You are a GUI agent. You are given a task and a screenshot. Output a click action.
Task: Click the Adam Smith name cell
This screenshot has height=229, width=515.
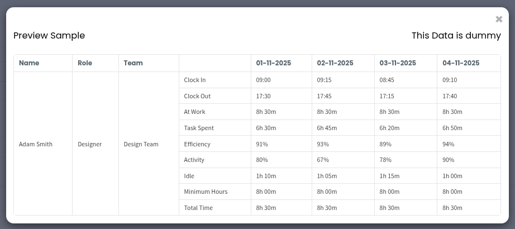pyautogui.click(x=36, y=144)
